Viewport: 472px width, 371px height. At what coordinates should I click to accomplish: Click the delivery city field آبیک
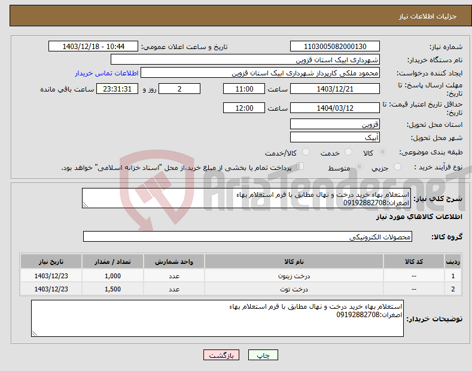pyautogui.click(x=335, y=137)
